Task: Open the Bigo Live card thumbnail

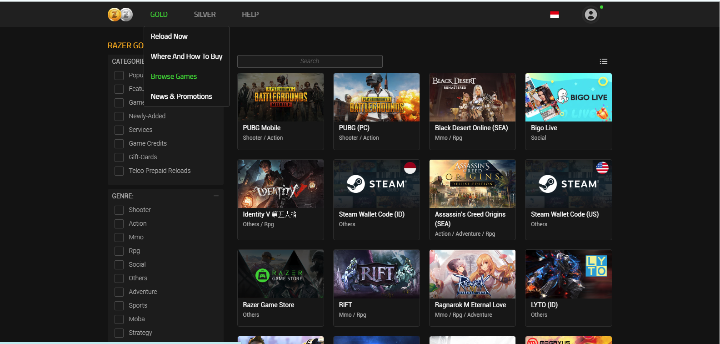Action: [x=568, y=97]
